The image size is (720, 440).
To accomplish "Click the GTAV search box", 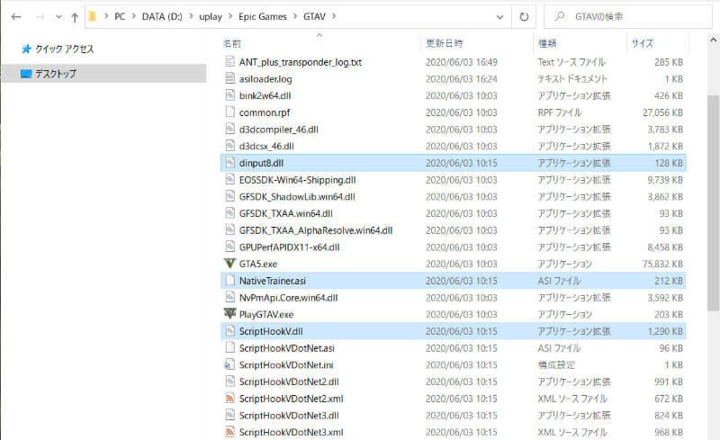I will 628,17.
